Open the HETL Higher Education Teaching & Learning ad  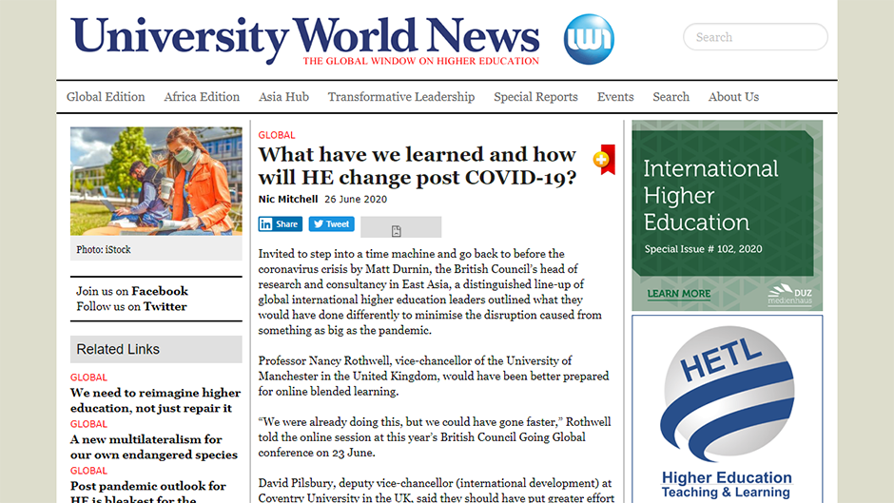coord(727,410)
